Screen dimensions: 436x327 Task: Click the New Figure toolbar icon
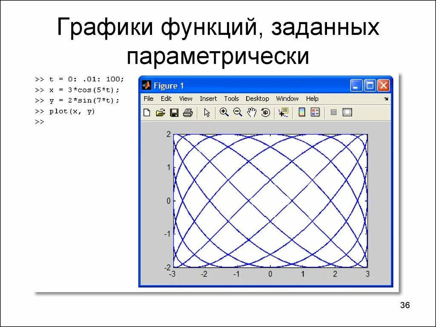tap(147, 112)
